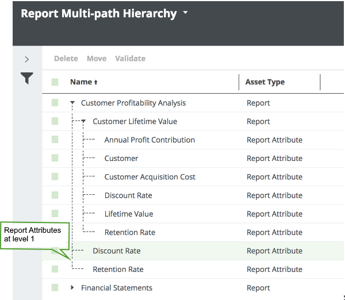Click the Name column sort arrow
The height and width of the screenshot is (300, 345).
point(96,83)
